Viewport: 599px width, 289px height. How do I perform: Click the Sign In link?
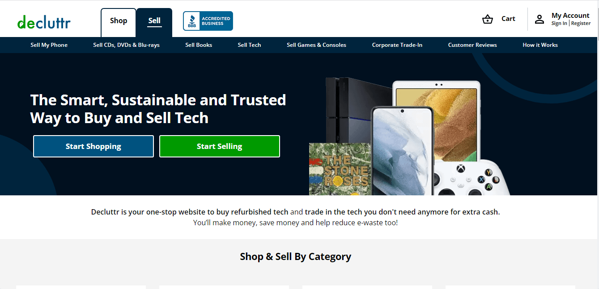pyautogui.click(x=559, y=24)
